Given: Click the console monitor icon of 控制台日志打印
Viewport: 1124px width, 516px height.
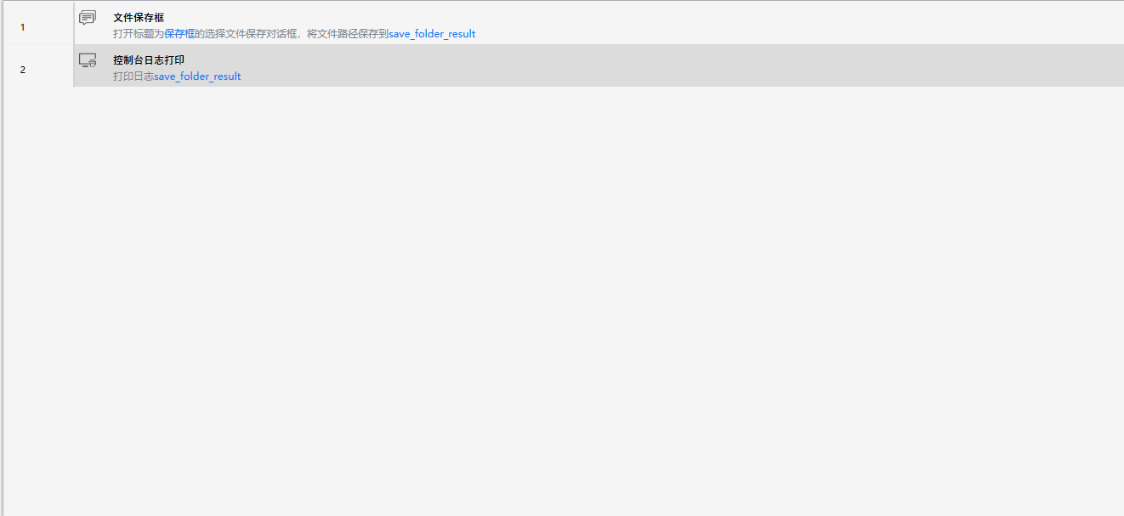Looking at the screenshot, I should (x=88, y=60).
